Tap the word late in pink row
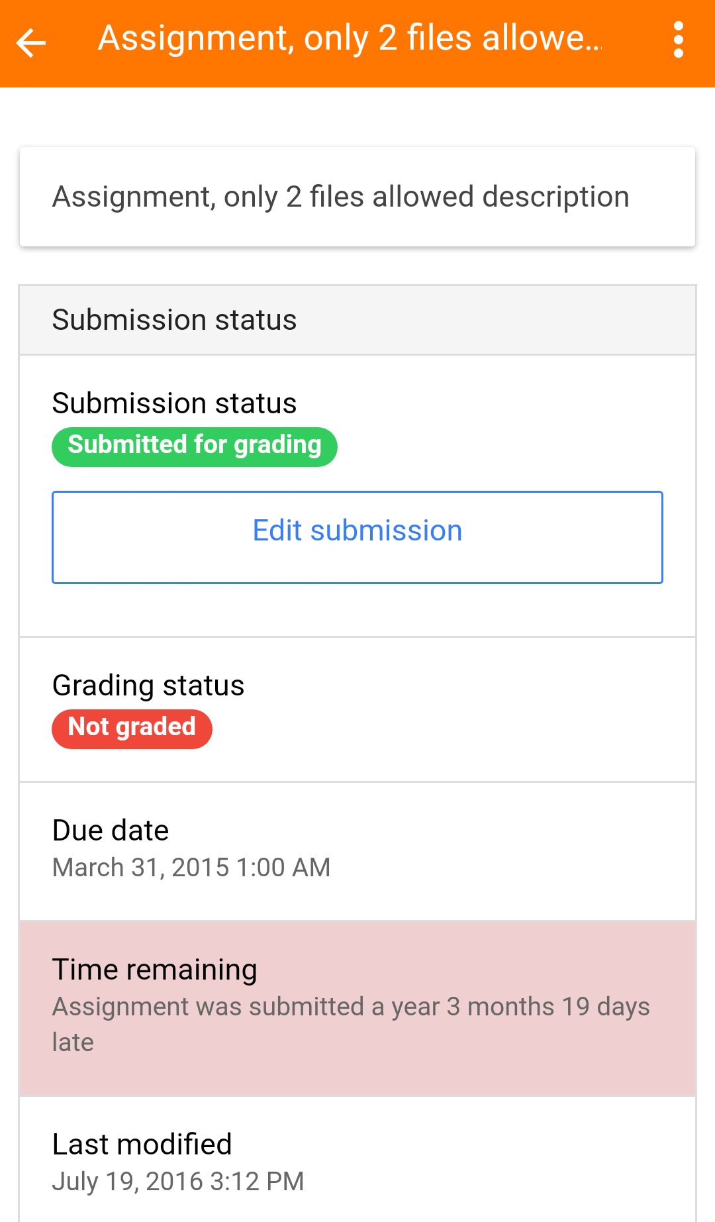Viewport: 715px width, 1222px height. click(73, 1043)
